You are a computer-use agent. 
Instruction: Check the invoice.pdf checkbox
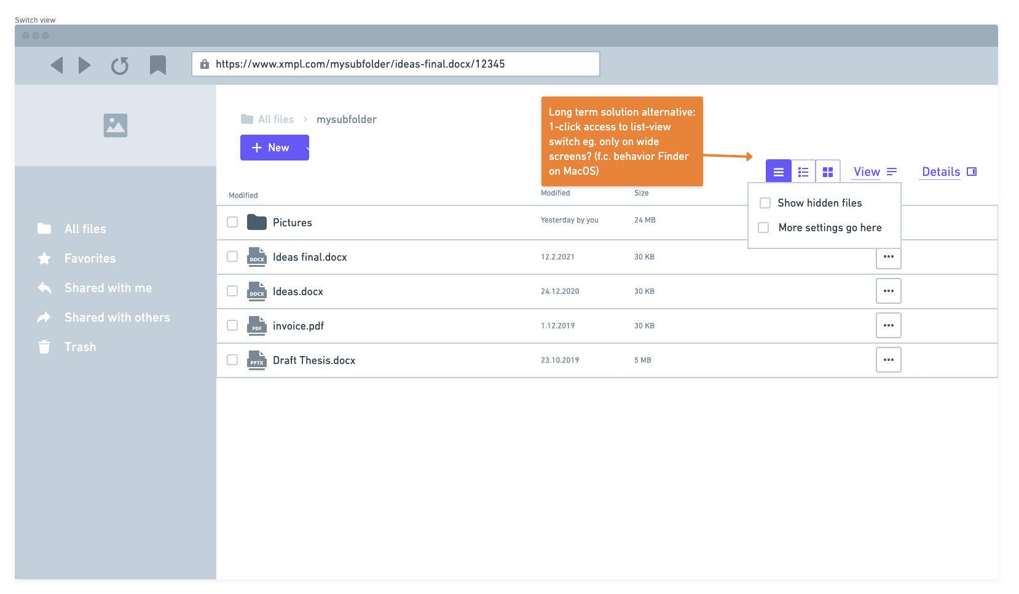click(x=232, y=325)
